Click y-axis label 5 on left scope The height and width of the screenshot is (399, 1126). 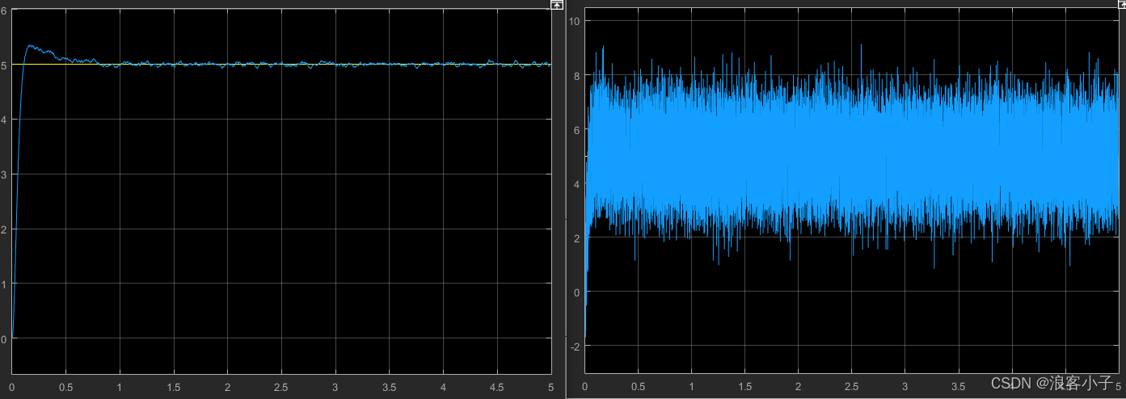(x=4, y=65)
